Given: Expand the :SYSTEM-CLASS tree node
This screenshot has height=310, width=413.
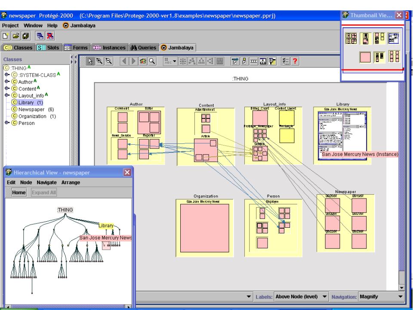Looking at the screenshot, I should [x=7, y=75].
